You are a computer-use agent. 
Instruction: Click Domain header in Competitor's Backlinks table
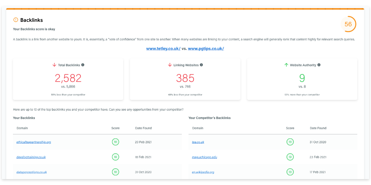pyautogui.click(x=198, y=128)
